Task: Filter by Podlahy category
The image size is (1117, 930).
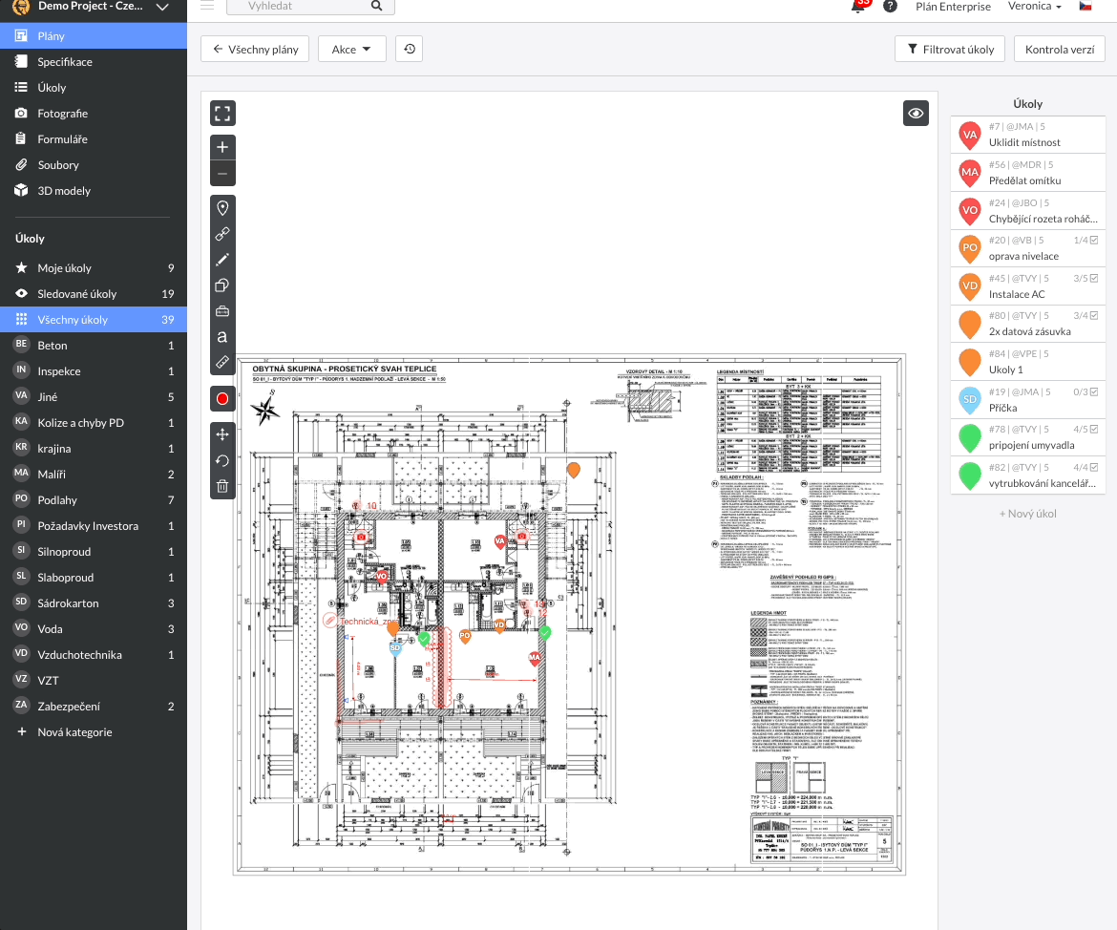Action: click(94, 499)
